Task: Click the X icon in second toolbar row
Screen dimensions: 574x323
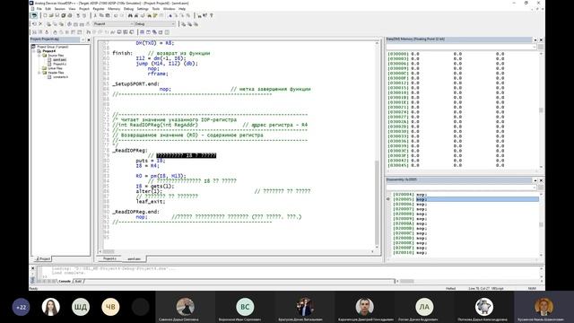Action: pyautogui.click(x=40, y=24)
